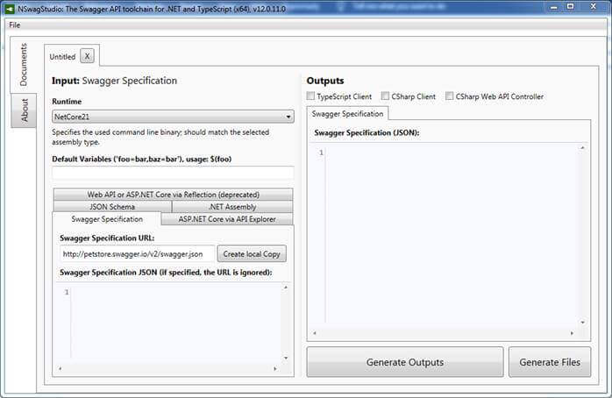Screen dimensions: 612x398
Task: Click left arrow of input JSON horizontal scrollbar
Action: click(60, 368)
